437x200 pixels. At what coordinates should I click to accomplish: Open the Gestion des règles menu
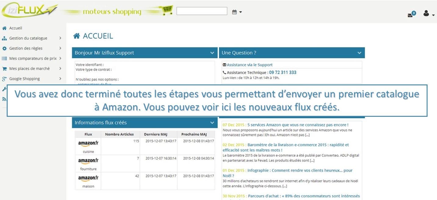pos(26,48)
